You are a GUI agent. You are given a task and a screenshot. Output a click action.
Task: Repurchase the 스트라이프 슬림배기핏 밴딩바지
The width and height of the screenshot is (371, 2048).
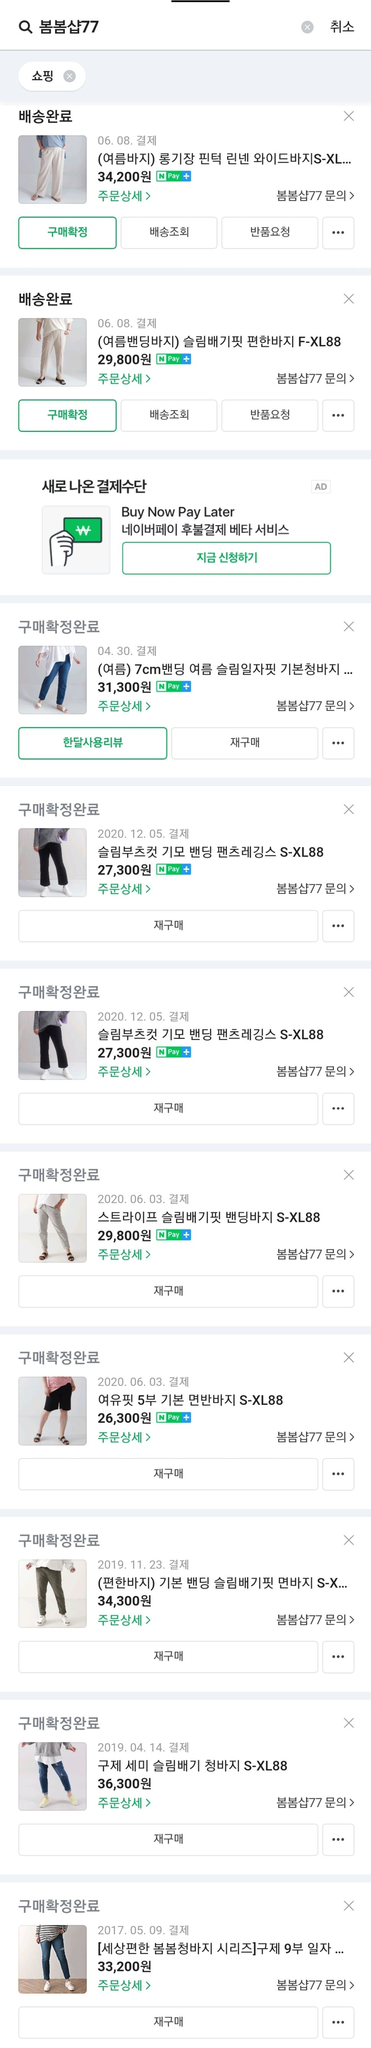coord(168,1290)
